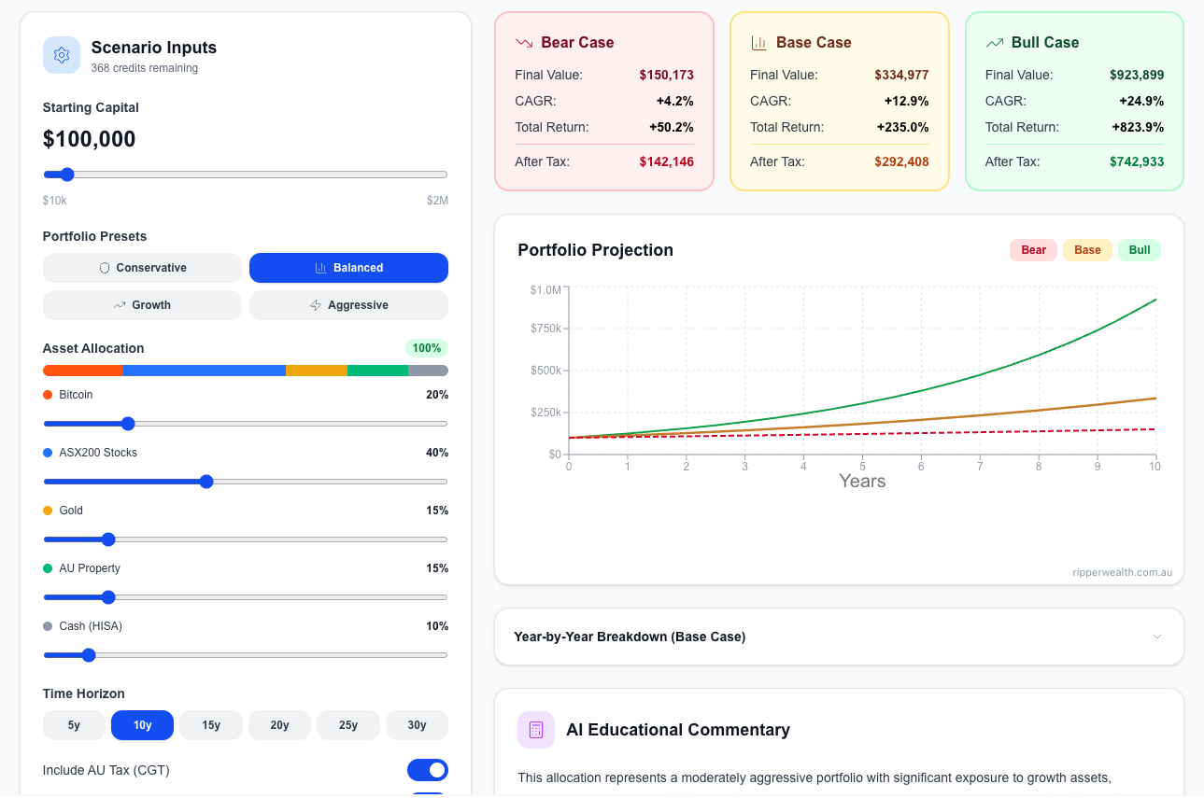1204x798 pixels.
Task: Click the Base Case bar chart icon
Action: click(759, 43)
